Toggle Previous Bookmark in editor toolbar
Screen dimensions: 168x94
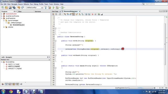coord(77,14)
